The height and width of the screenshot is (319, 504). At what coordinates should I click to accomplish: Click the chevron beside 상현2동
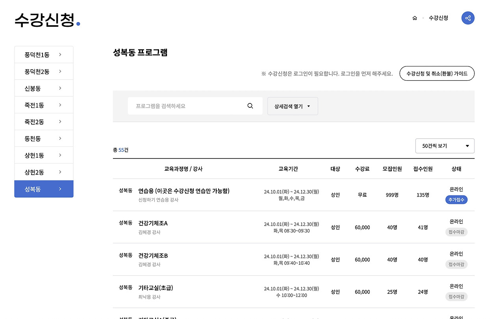60,172
